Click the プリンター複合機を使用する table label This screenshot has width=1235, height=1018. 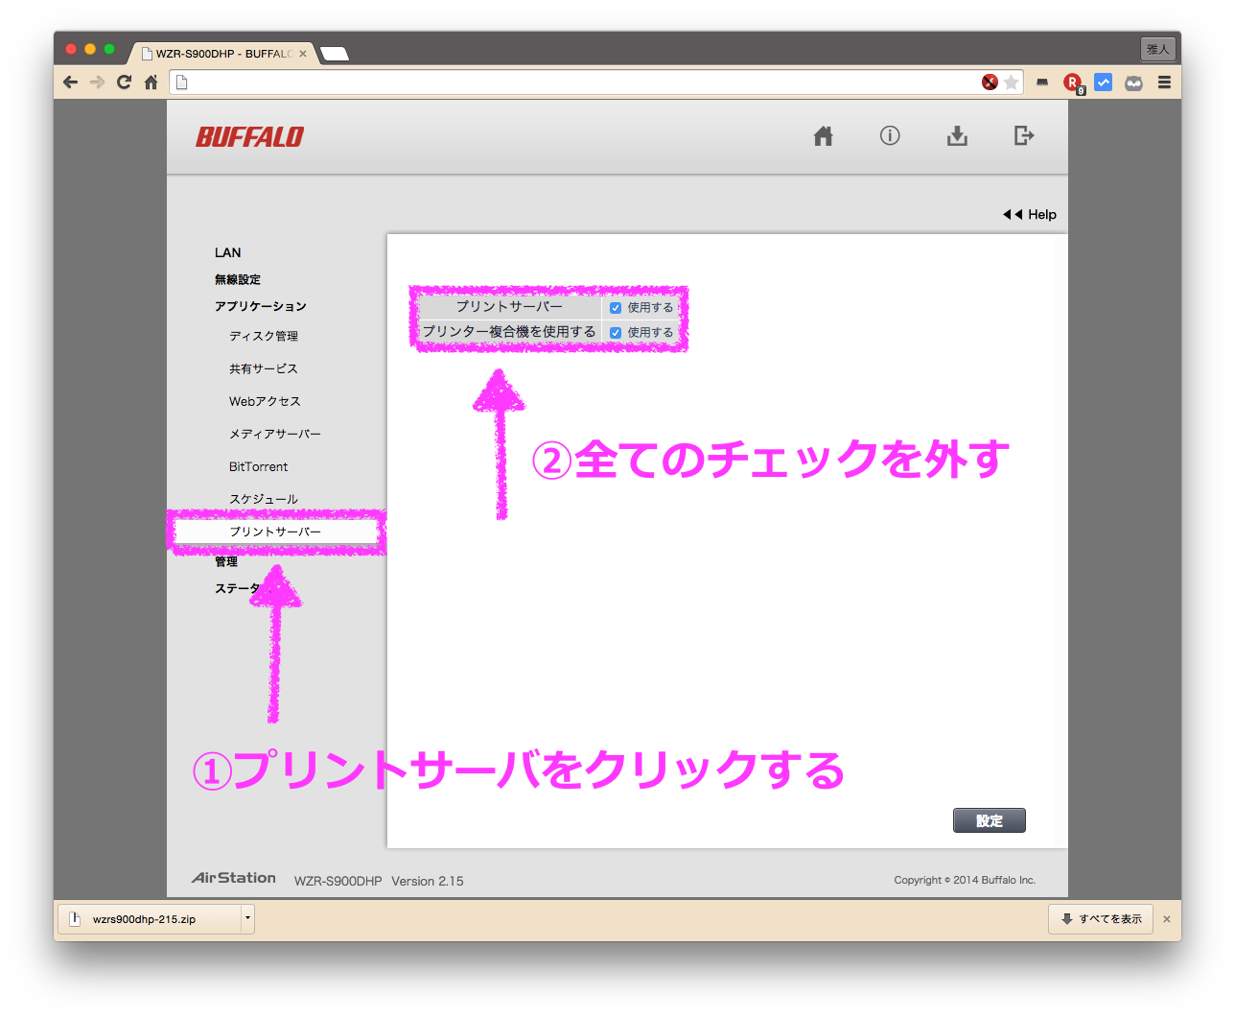pyautogui.click(x=509, y=331)
